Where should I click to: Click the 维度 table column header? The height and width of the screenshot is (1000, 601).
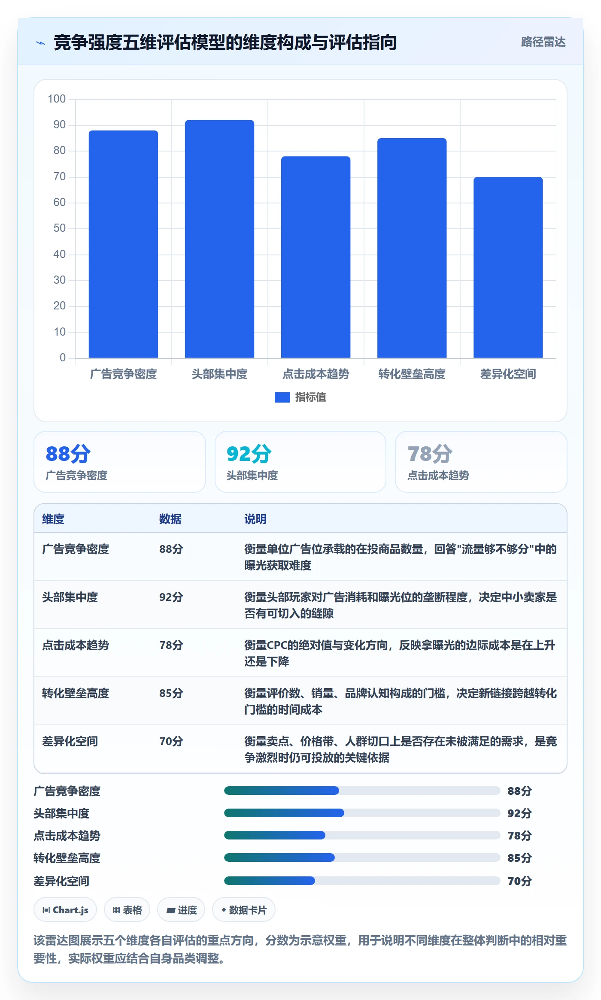pyautogui.click(x=53, y=519)
